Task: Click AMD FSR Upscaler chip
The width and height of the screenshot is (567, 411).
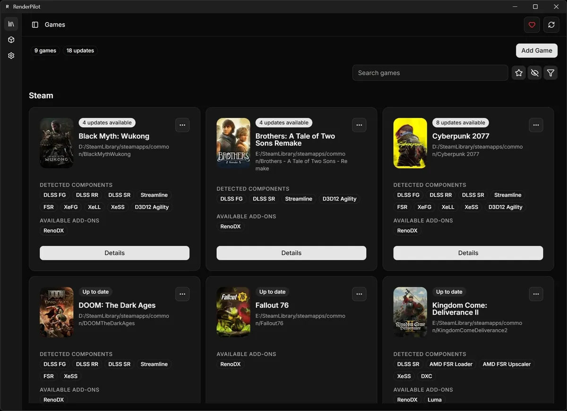Action: tap(507, 364)
